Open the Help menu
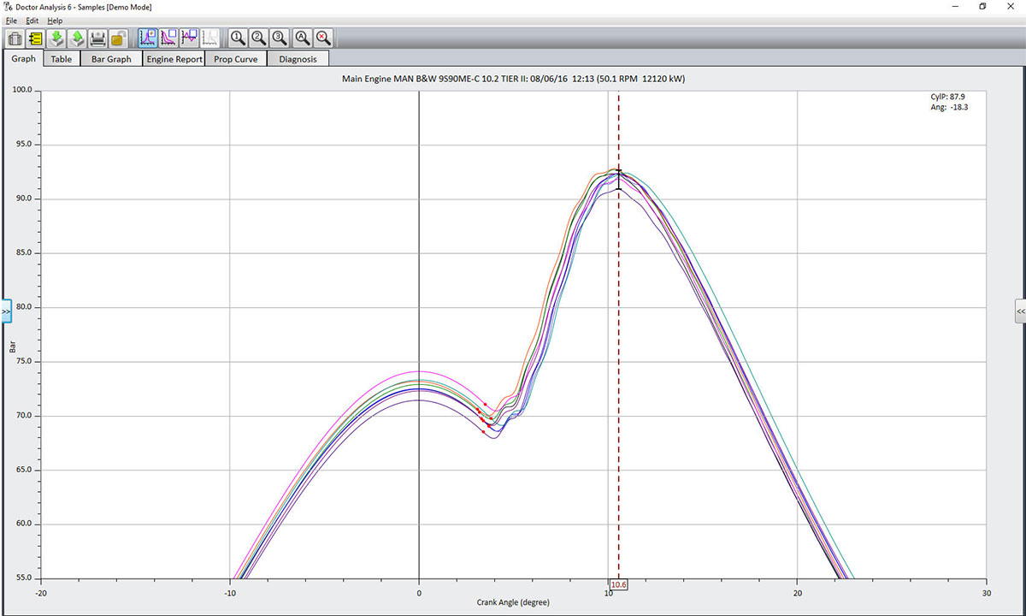Image resolution: width=1026 pixels, height=616 pixels. tap(55, 20)
